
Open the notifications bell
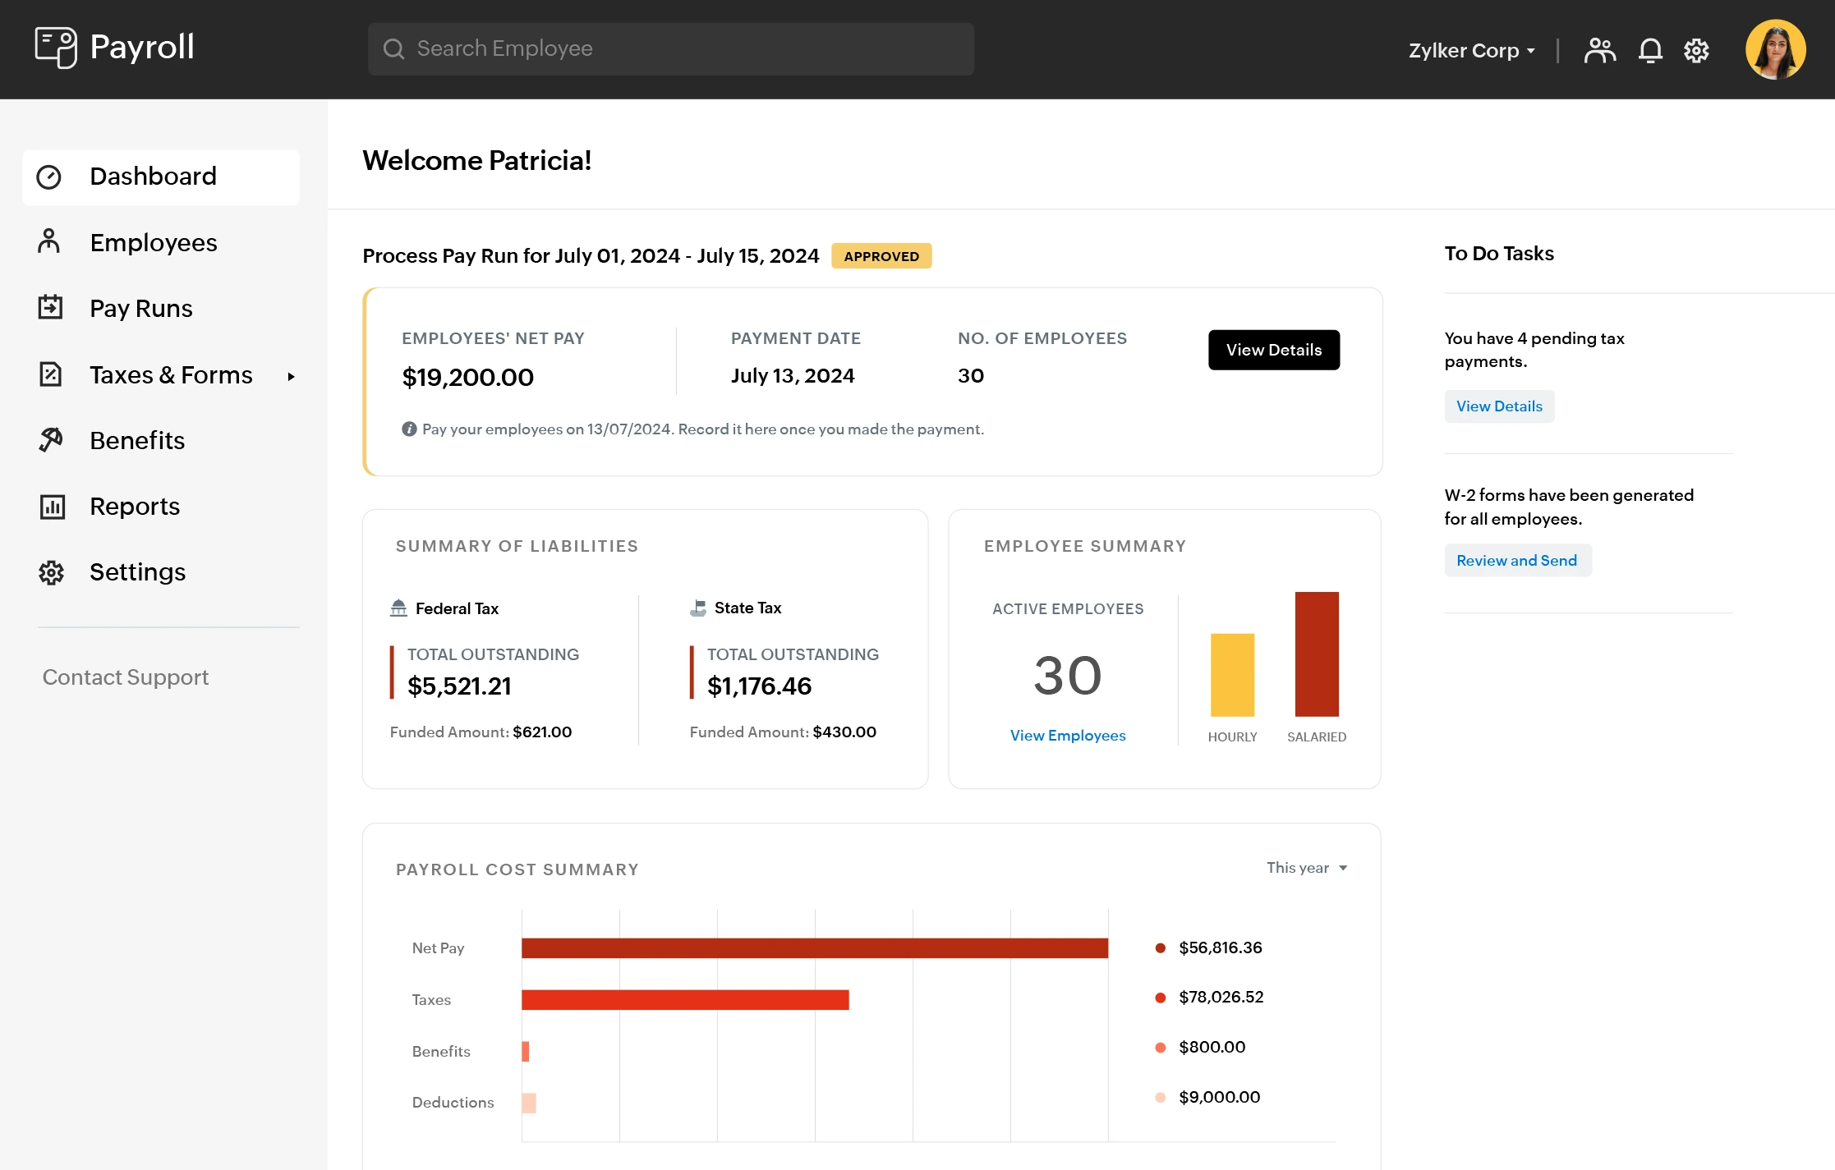click(x=1650, y=50)
